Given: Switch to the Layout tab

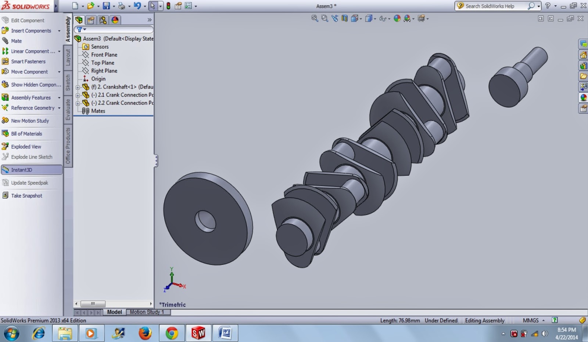Looking at the screenshot, I should click(x=68, y=57).
